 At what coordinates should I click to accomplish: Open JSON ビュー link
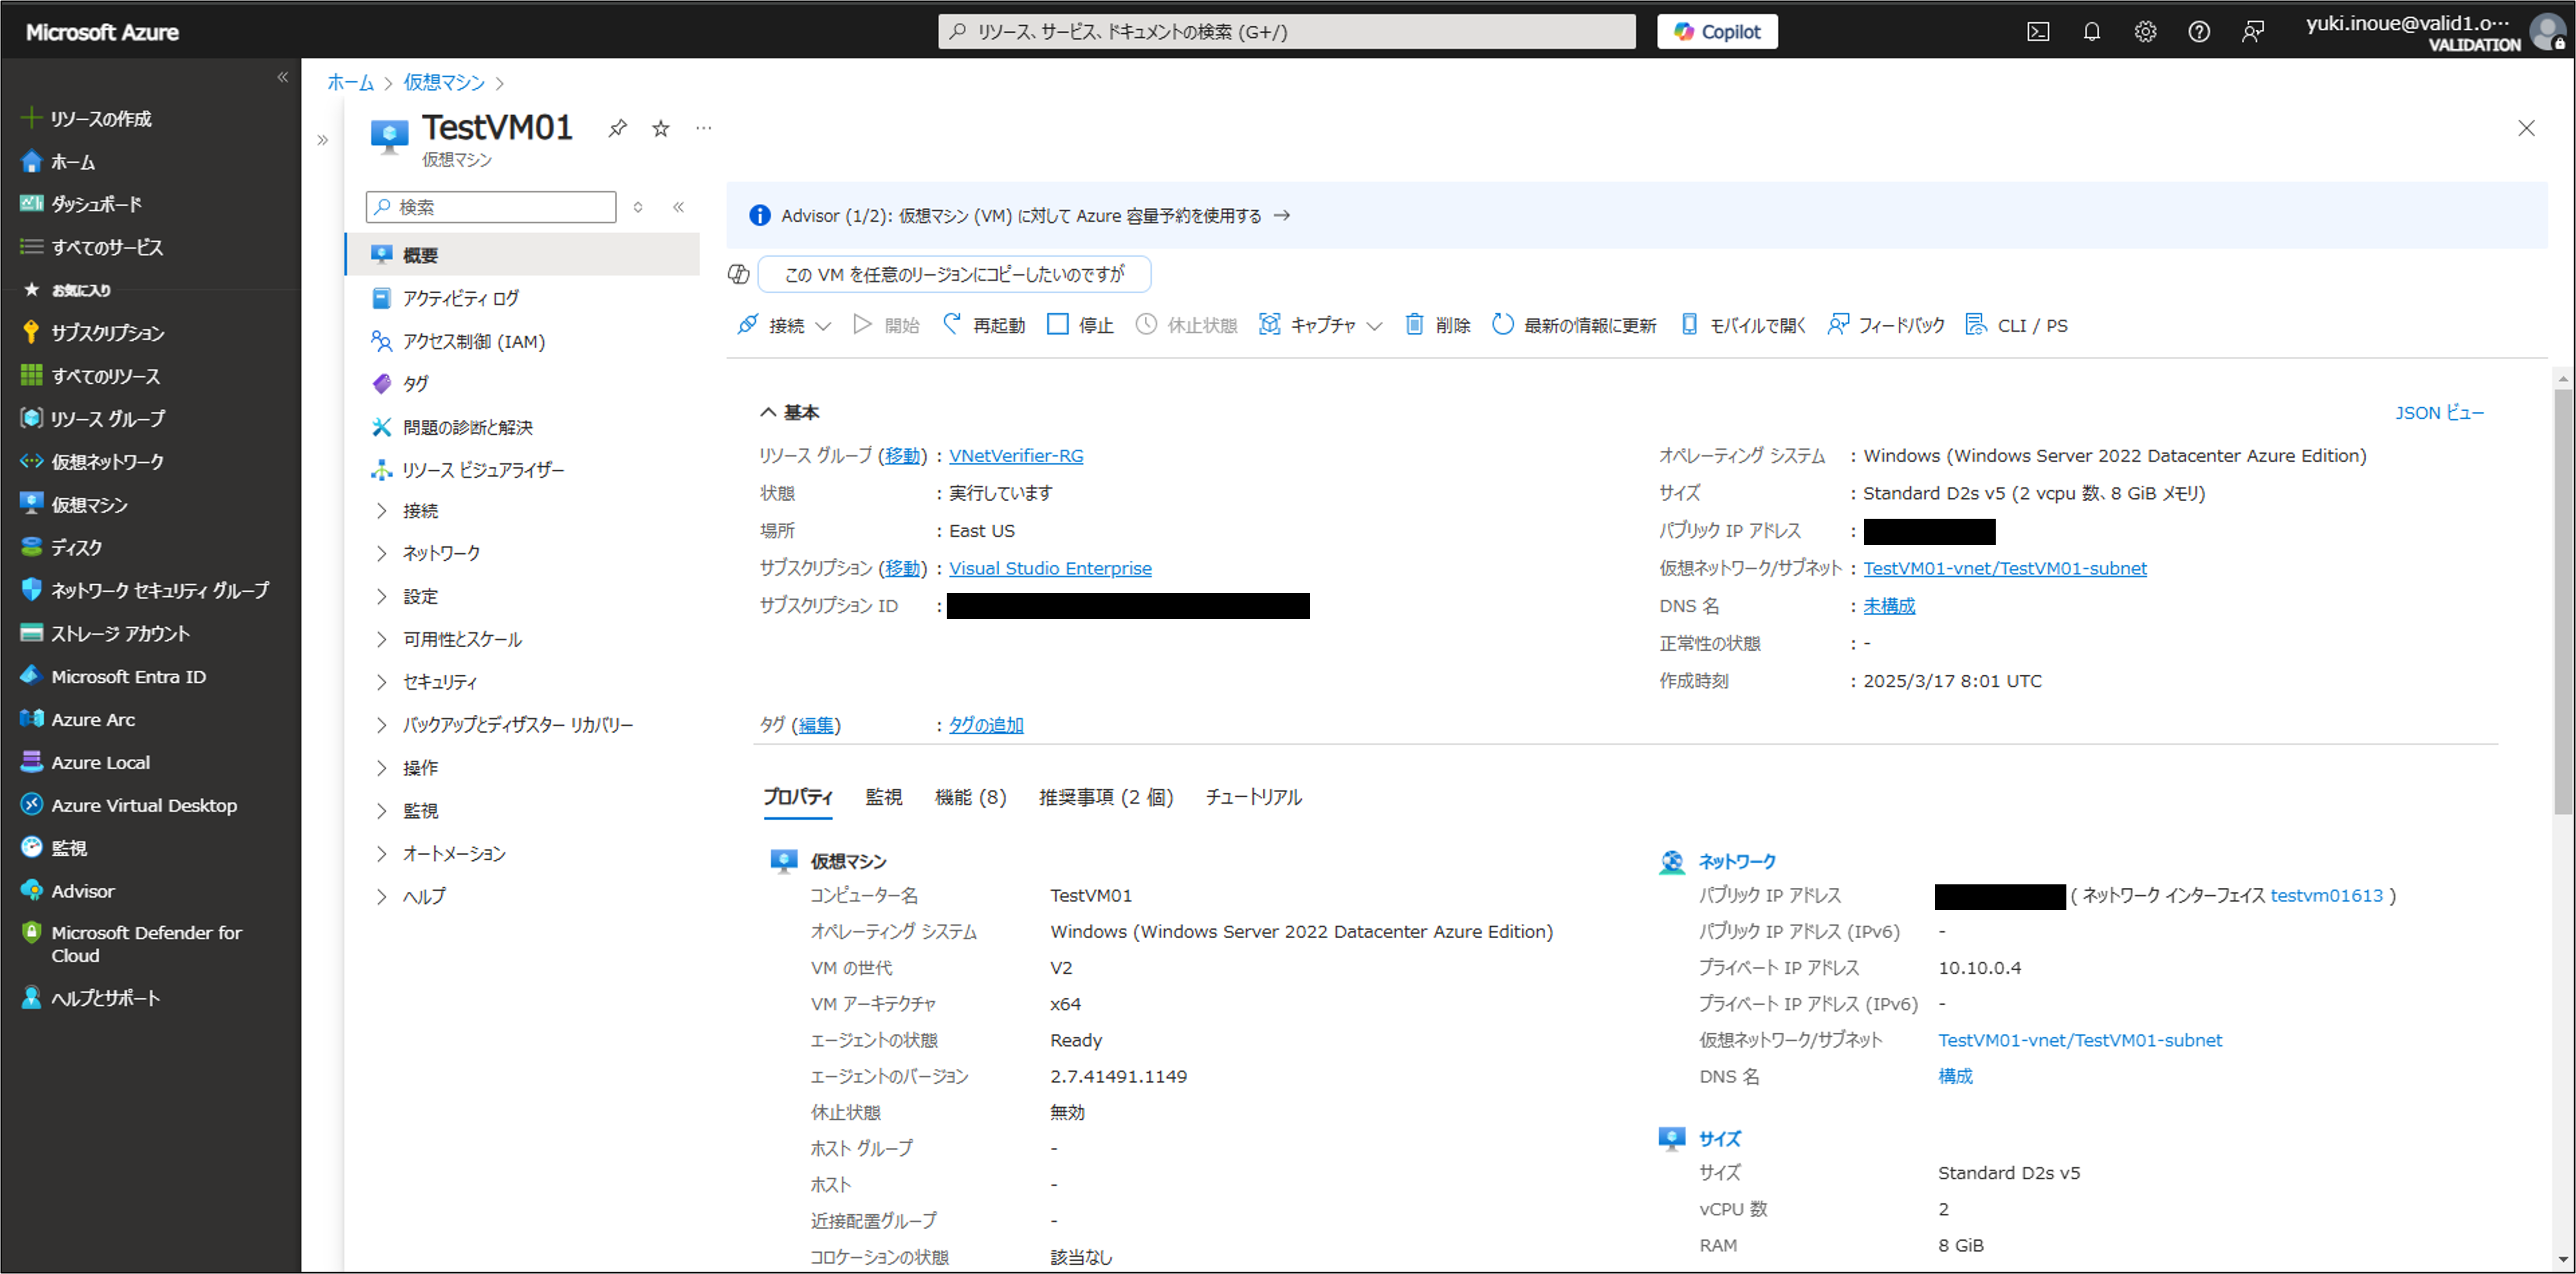[x=2439, y=412]
